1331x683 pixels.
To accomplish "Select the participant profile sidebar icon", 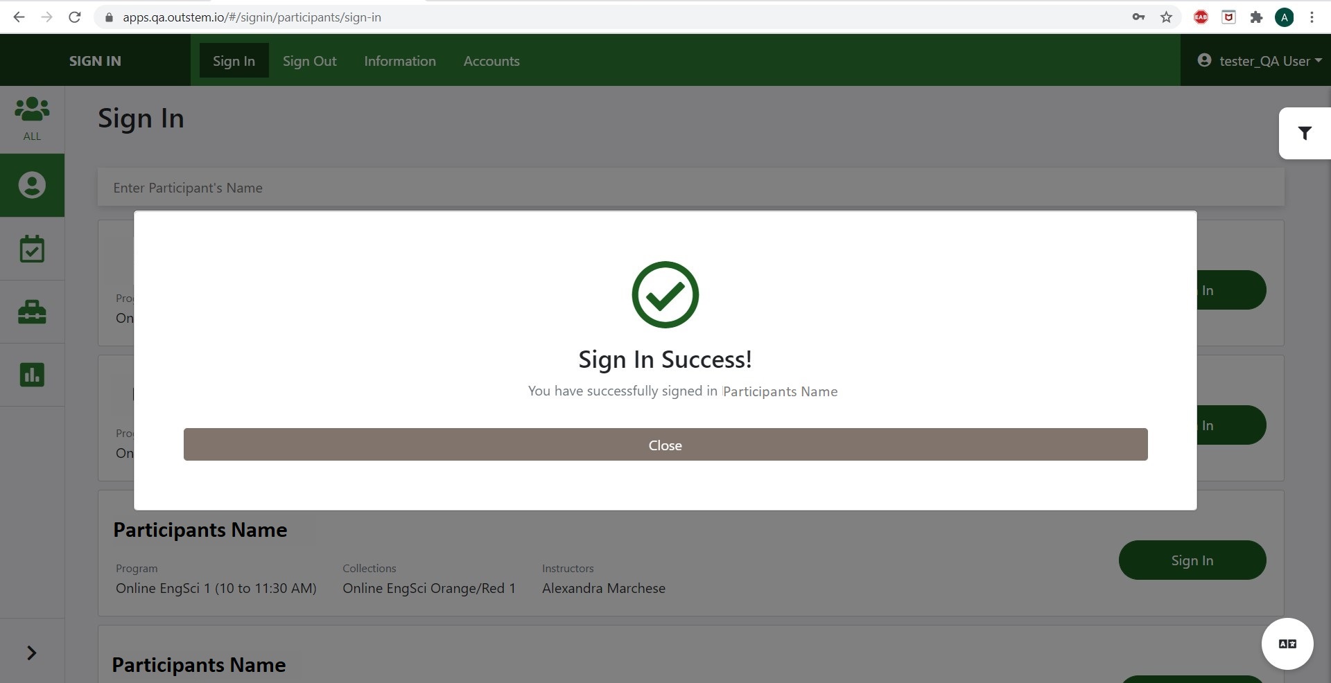I will tap(32, 185).
